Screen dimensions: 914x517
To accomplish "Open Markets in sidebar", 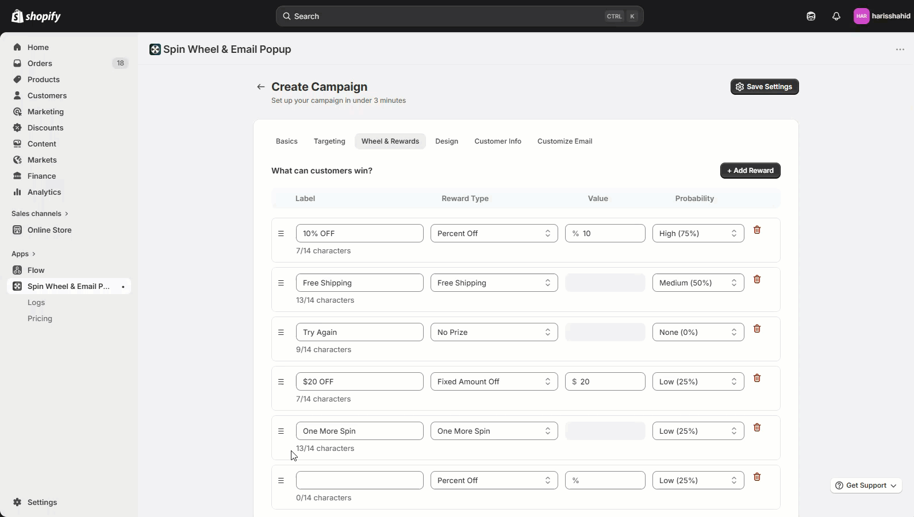I will tap(69, 160).
